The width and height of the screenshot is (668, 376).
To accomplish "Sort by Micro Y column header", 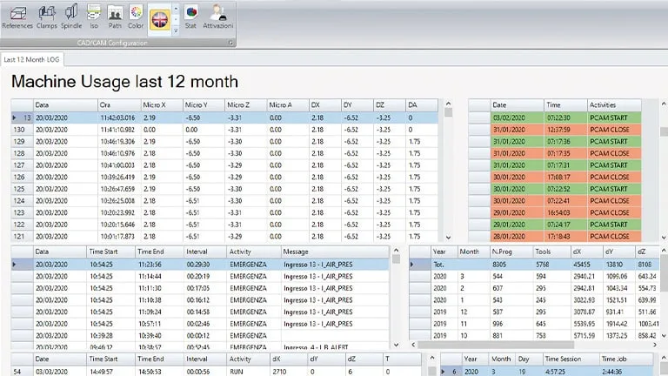I will pyautogui.click(x=204, y=104).
